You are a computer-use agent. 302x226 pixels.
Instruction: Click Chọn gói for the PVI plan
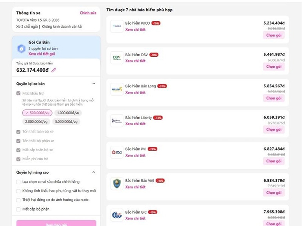(x=274, y=161)
